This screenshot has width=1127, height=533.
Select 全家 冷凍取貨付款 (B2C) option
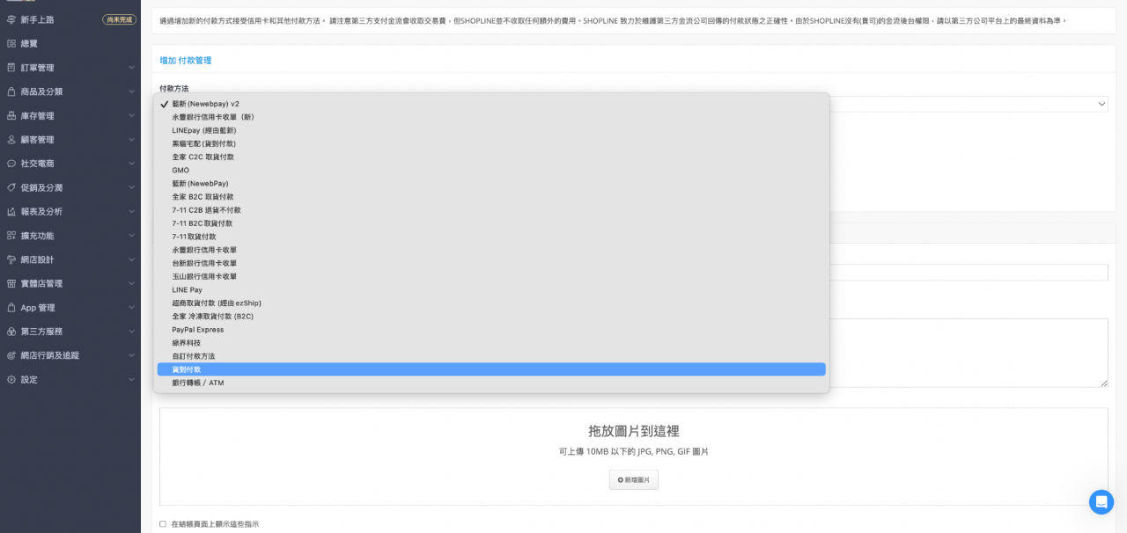(491, 316)
